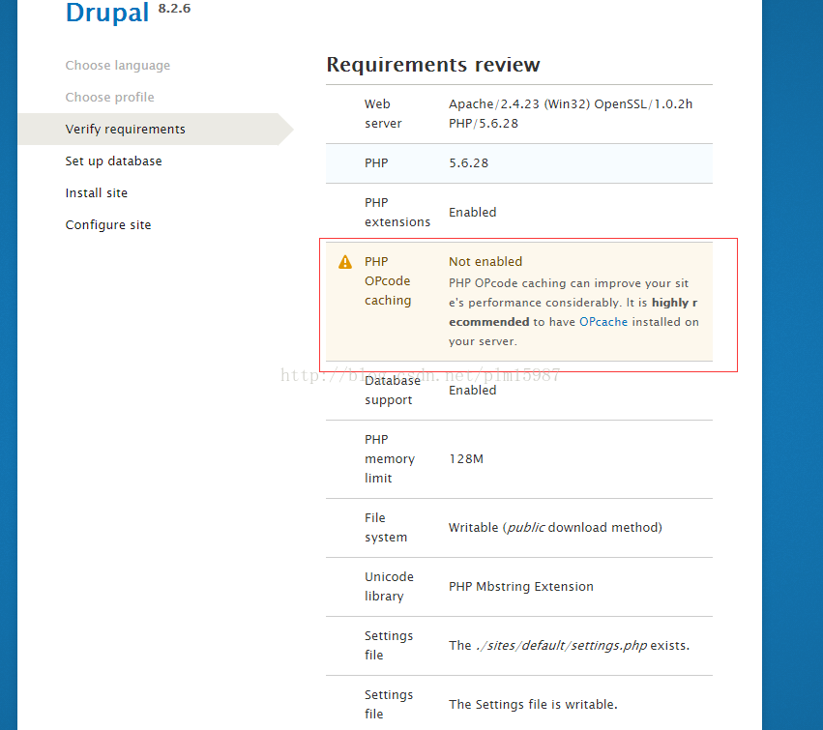Viewport: 823px width, 730px height.
Task: Open the OPcache link
Action: [x=603, y=322]
